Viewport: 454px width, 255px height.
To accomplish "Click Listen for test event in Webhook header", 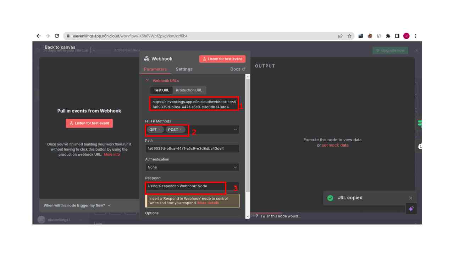I will (x=222, y=59).
